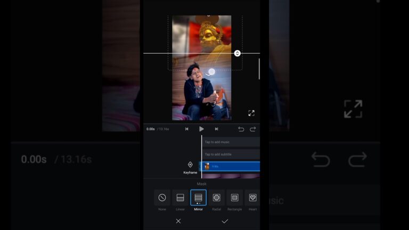Redo the last edit

click(x=253, y=129)
